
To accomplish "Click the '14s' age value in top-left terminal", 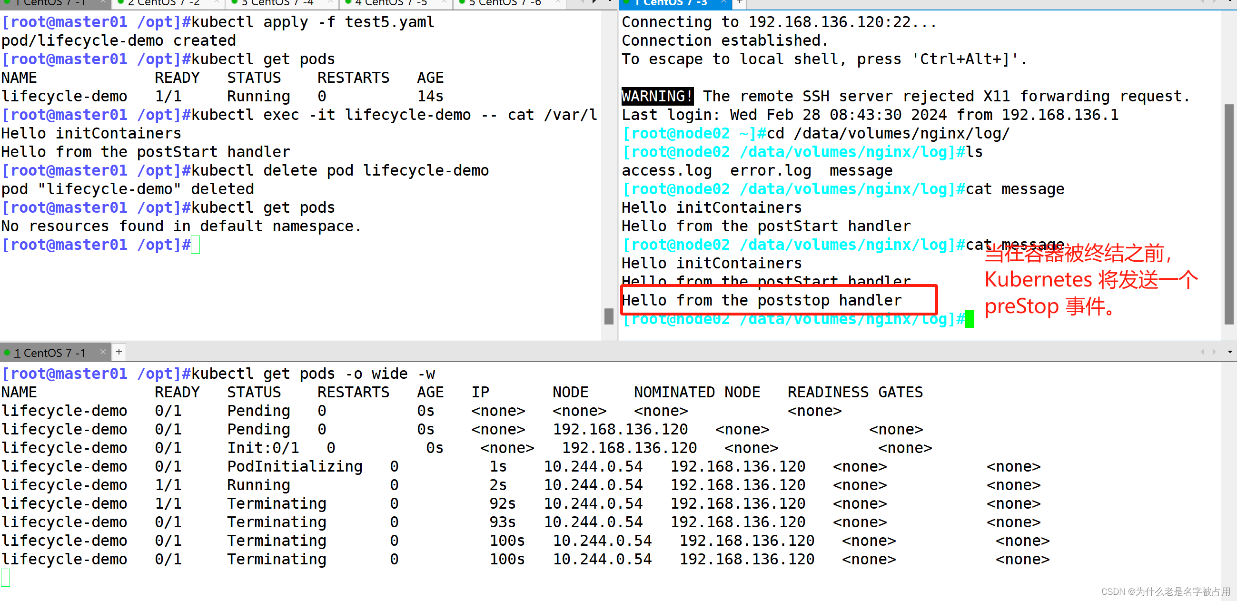I will [430, 96].
